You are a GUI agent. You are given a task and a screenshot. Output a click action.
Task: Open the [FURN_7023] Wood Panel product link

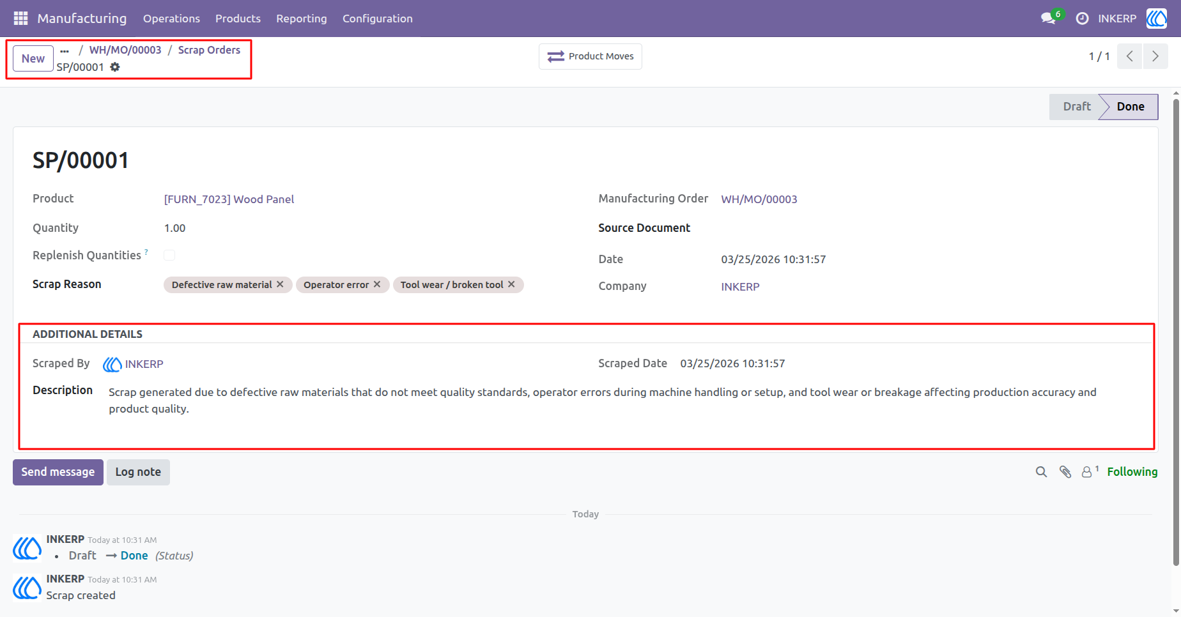tap(229, 199)
